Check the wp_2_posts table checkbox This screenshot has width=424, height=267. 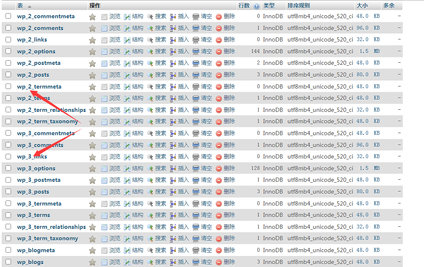coord(8,74)
